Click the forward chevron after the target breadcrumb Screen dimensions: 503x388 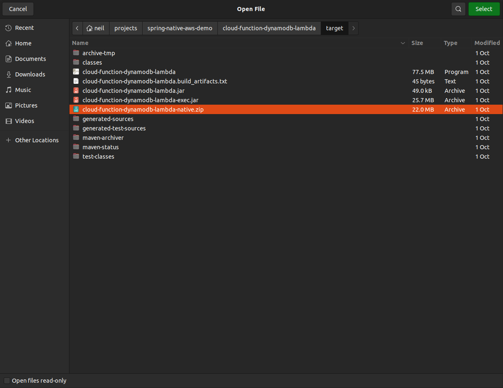pyautogui.click(x=353, y=28)
